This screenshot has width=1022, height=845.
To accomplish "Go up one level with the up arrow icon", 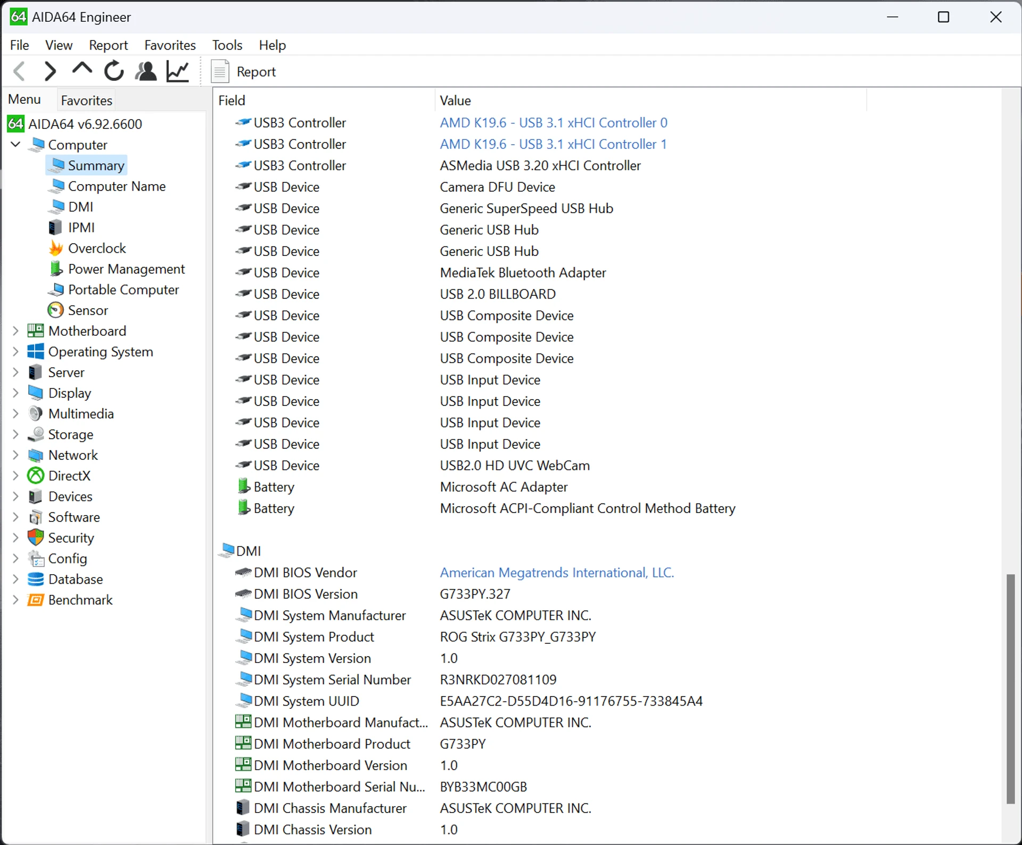I will (82, 69).
